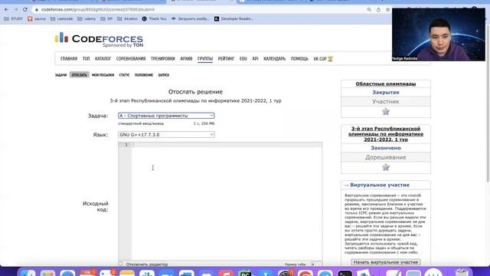Open the saurus bookmark
This screenshot has height=276, width=490.
tap(37, 18)
